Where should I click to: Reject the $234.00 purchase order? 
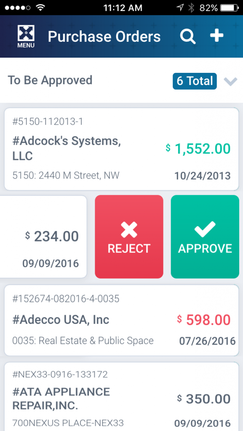pos(129,237)
